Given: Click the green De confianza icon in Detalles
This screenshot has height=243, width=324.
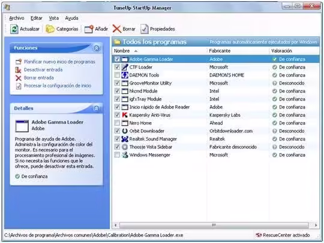Looking at the screenshot, I should pos(17,176).
